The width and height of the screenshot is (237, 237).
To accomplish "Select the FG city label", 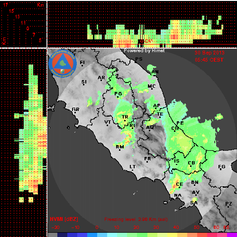I will tap(222, 167).
